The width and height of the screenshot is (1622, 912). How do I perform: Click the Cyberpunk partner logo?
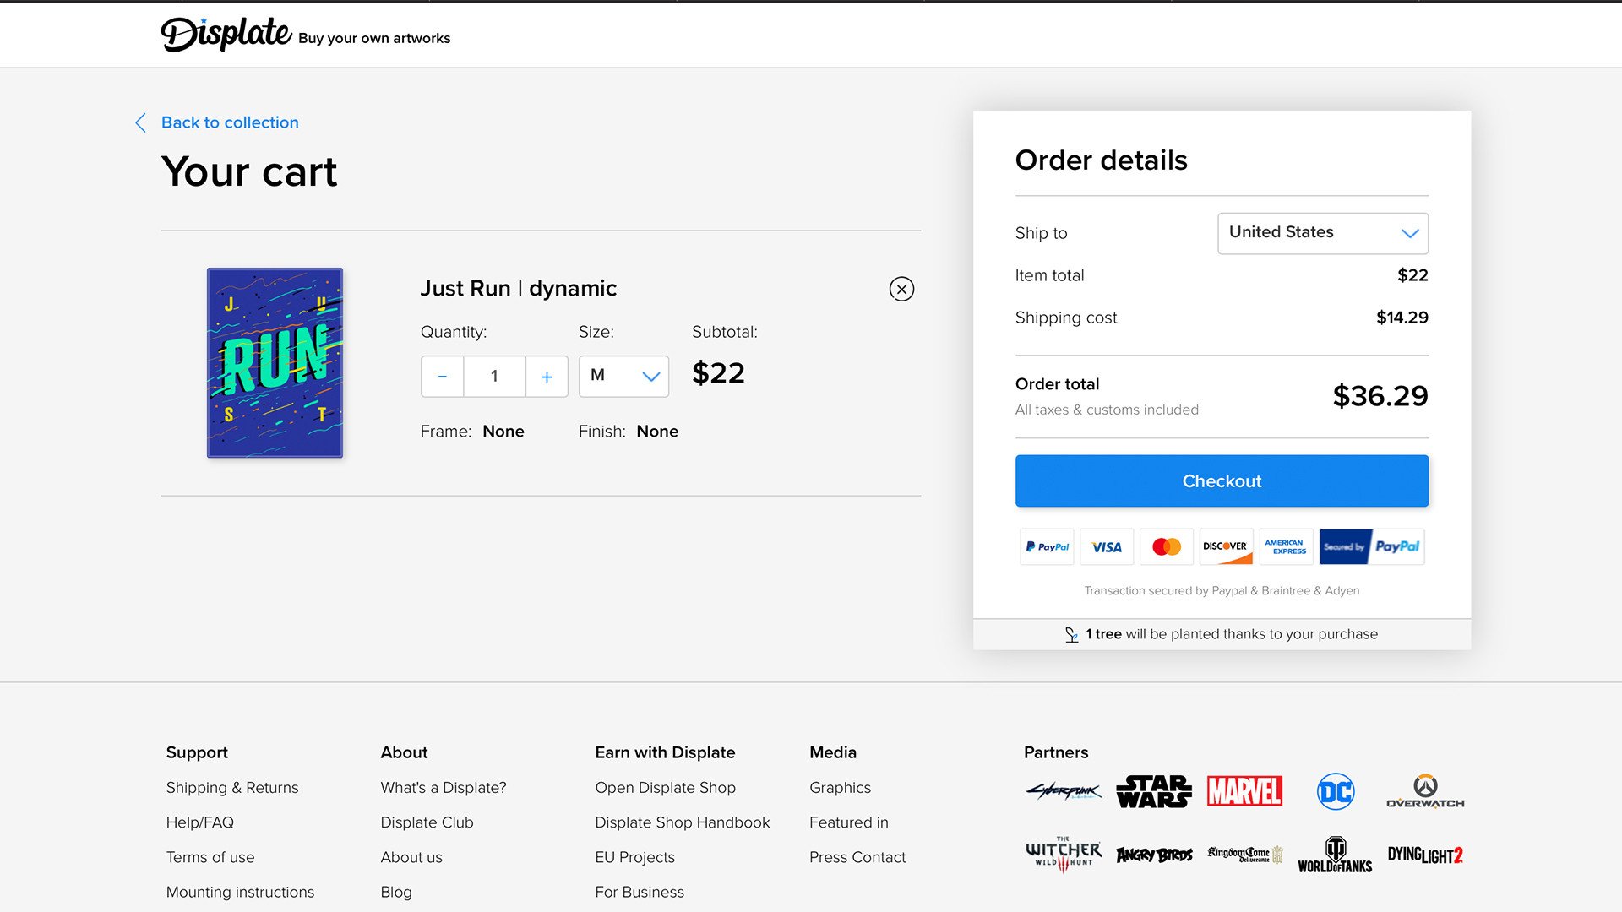1064,791
